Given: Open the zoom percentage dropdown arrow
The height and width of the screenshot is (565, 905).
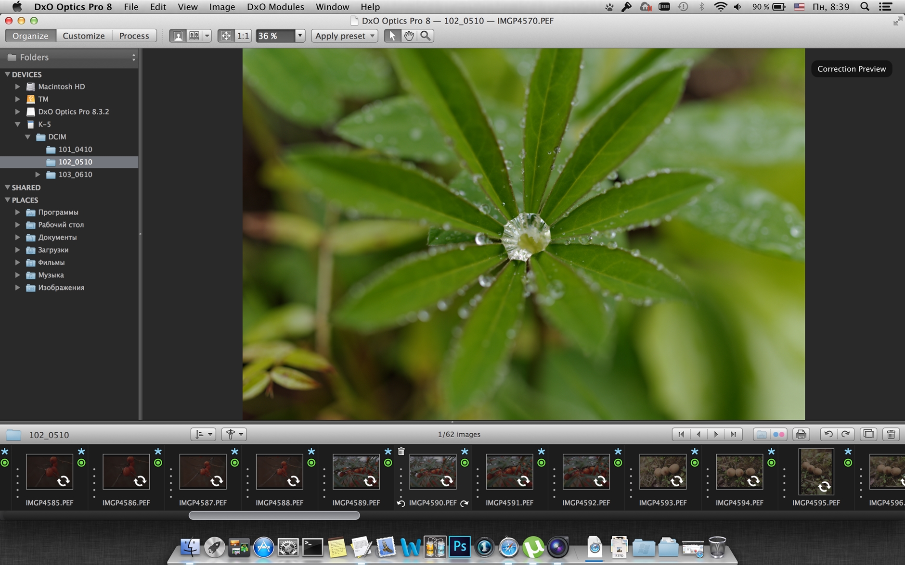Looking at the screenshot, I should point(299,36).
